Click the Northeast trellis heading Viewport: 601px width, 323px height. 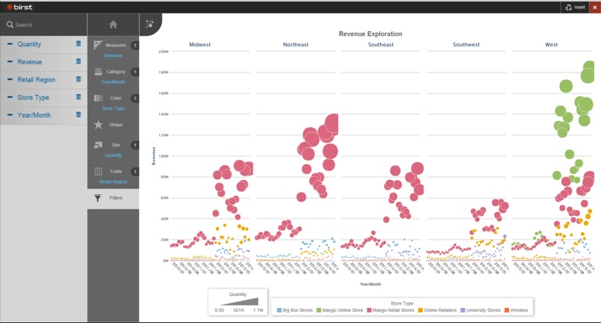click(296, 45)
